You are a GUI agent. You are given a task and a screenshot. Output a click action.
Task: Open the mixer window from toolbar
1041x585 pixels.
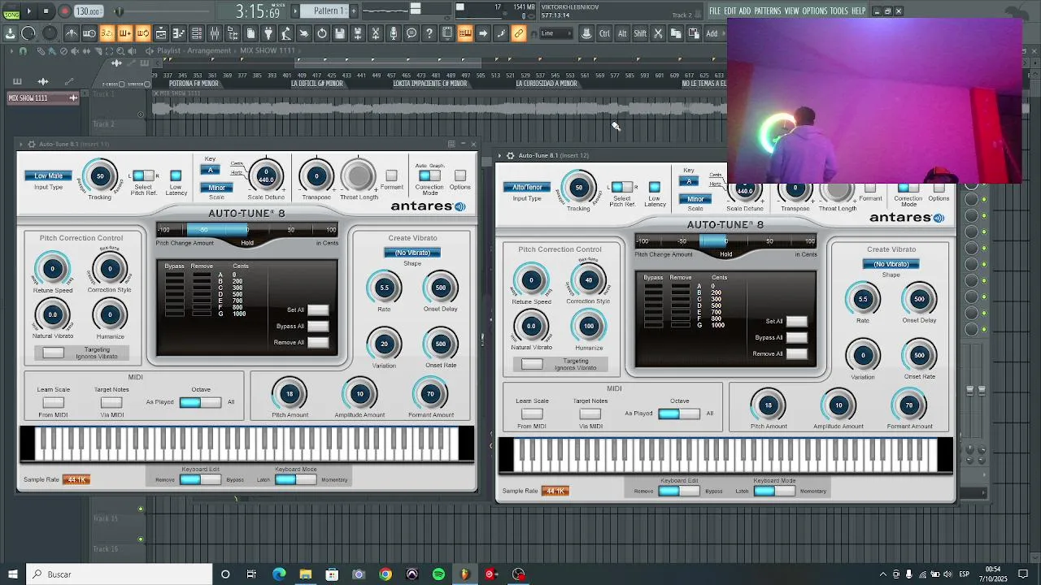click(x=214, y=33)
